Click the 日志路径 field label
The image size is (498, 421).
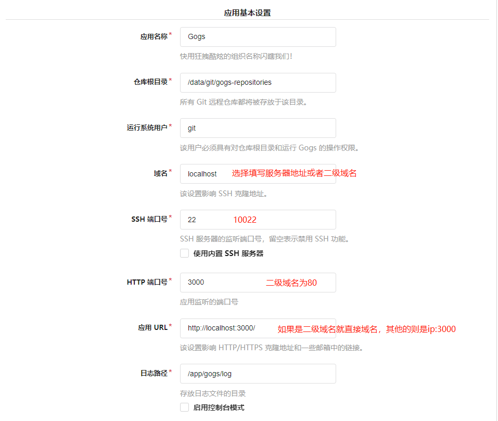154,373
